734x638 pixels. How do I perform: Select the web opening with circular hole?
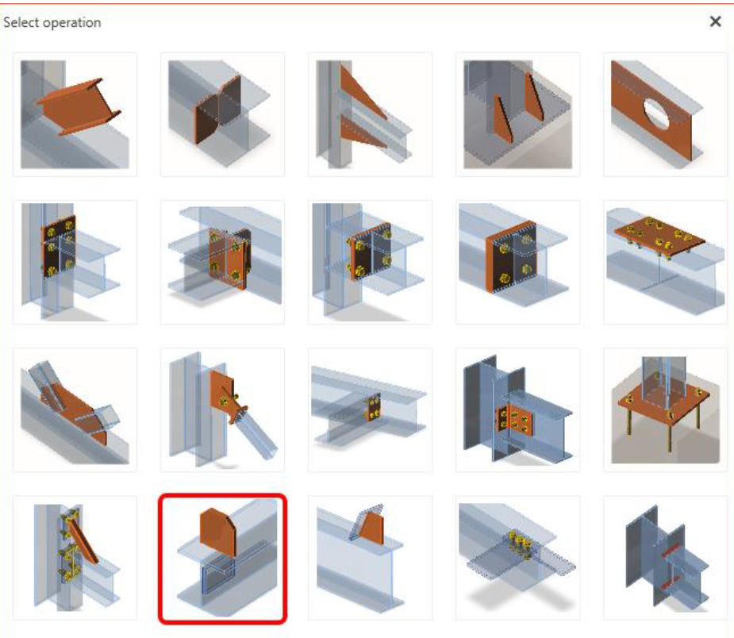665,114
